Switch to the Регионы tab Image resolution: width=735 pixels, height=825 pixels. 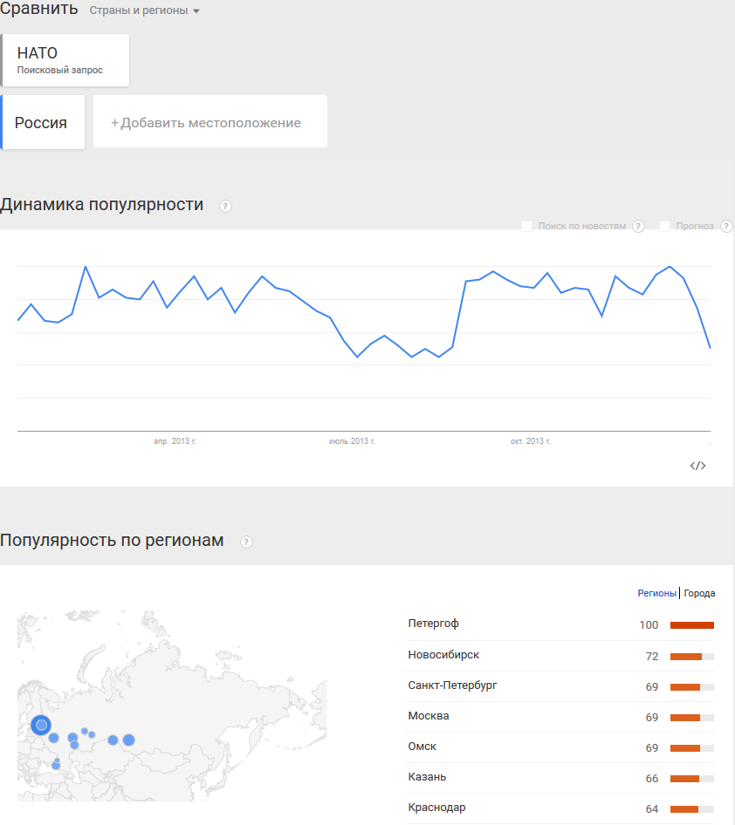(x=656, y=593)
